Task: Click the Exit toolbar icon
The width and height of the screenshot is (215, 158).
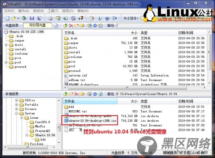Action: click(x=115, y=18)
